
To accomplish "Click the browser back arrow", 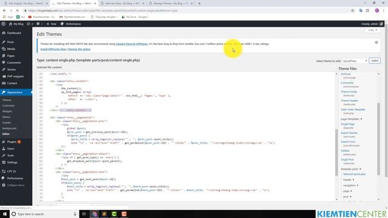I will tap(4, 11).
